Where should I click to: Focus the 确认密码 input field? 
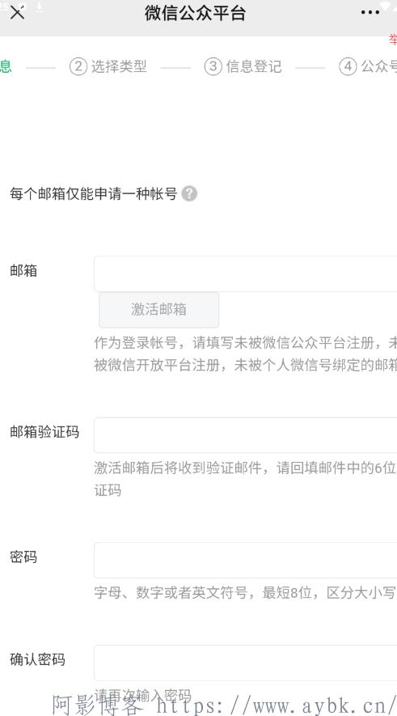[x=246, y=663]
